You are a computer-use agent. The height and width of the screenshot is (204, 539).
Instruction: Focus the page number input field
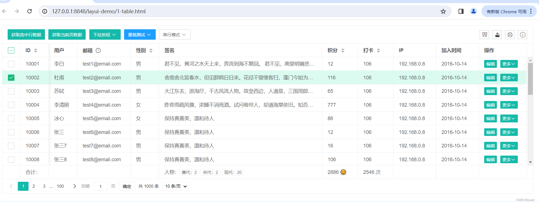[x=100, y=186]
